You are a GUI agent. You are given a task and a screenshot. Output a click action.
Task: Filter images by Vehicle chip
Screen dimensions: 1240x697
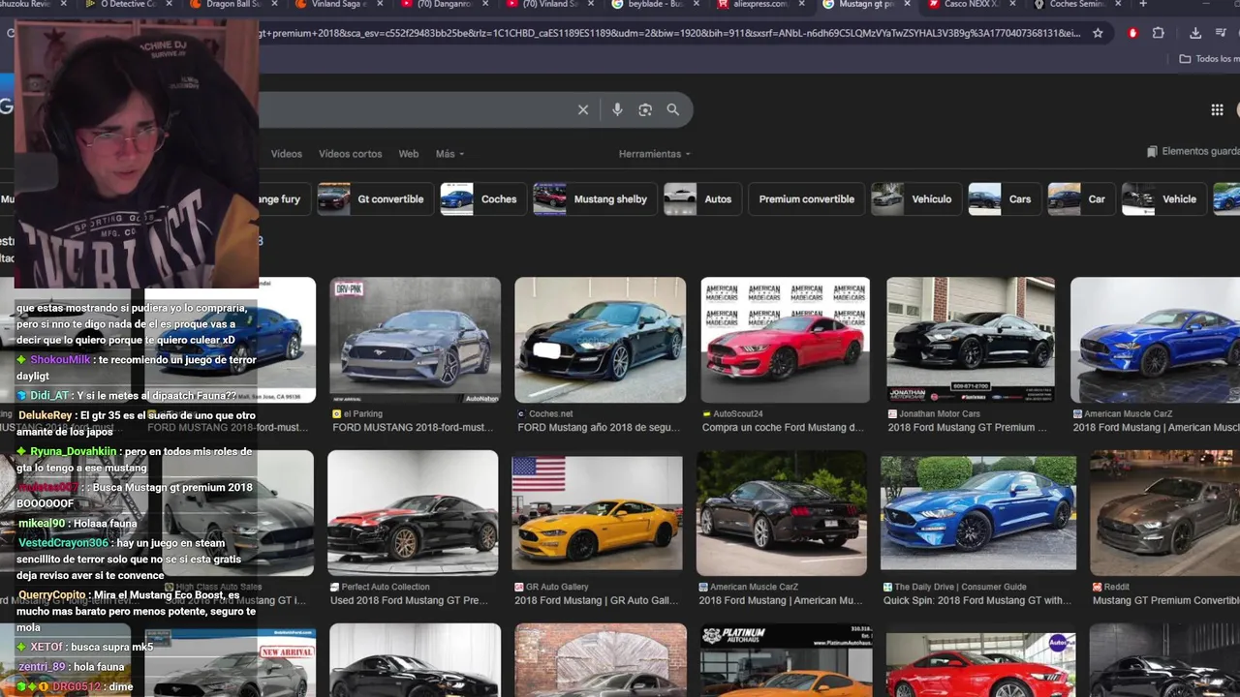1163,199
